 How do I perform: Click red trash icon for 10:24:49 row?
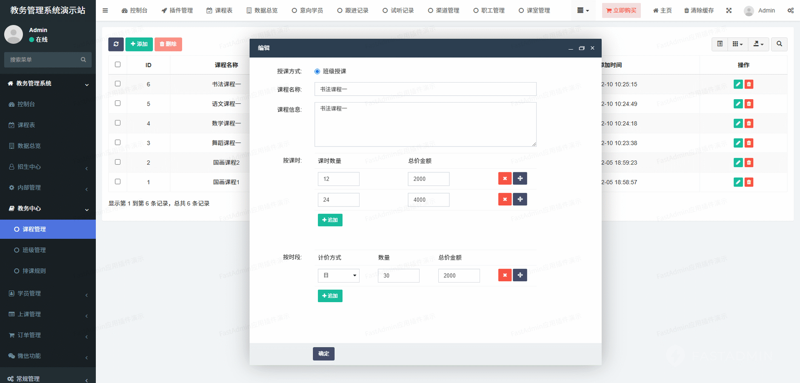coord(749,104)
